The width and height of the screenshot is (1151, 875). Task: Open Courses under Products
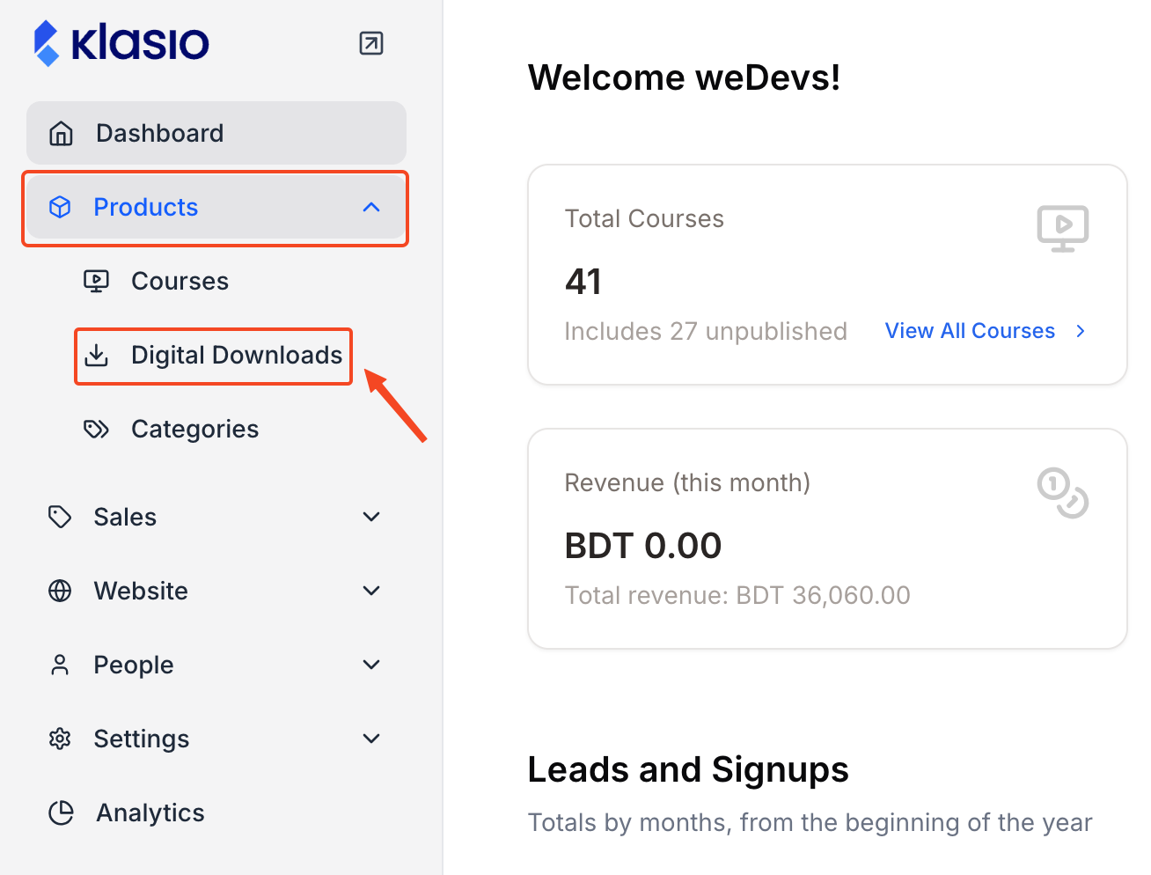(180, 281)
